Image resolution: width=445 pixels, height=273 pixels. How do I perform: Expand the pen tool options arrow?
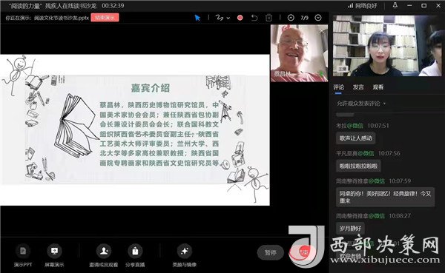click(228, 18)
